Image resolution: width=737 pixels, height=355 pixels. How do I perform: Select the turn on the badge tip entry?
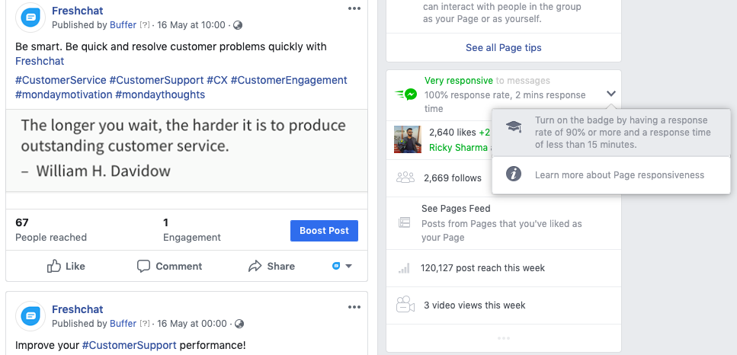point(611,133)
